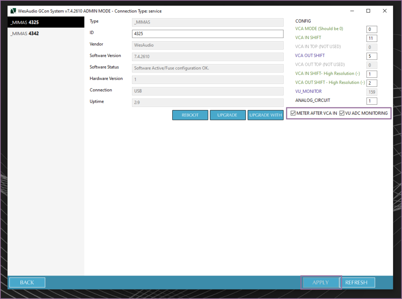Toggle METER AFTER VCA IN checkbox
Viewport: 402px width, 299px height.
293,113
